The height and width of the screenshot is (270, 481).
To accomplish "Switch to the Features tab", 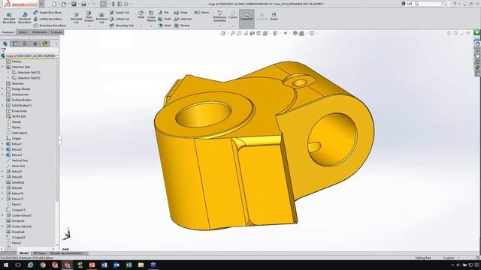I will click(x=8, y=32).
